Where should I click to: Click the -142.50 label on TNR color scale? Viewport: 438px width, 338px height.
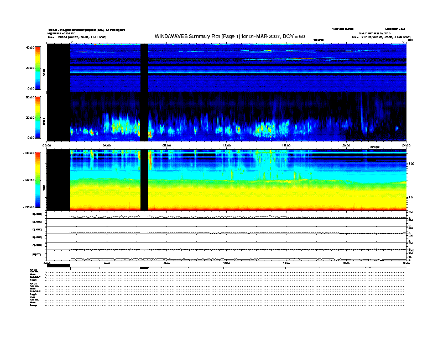(x=29, y=180)
